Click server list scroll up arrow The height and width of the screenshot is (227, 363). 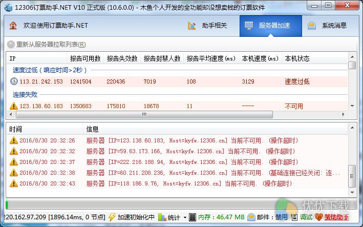[352, 57]
